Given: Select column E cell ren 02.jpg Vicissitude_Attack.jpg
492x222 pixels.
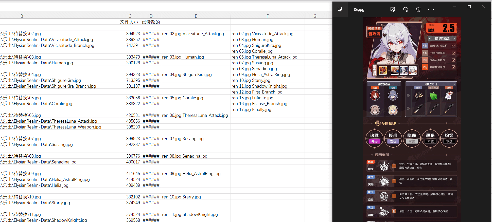Looking at the screenshot, I should point(196,33).
